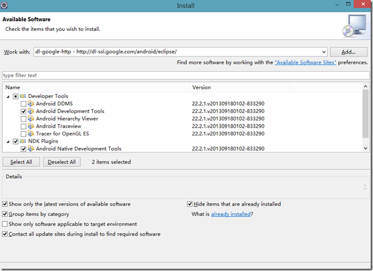
Task: Click the Version column header
Action: tap(240, 87)
